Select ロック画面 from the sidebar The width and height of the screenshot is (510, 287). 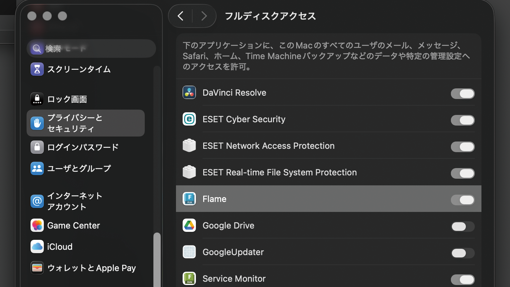tap(67, 99)
